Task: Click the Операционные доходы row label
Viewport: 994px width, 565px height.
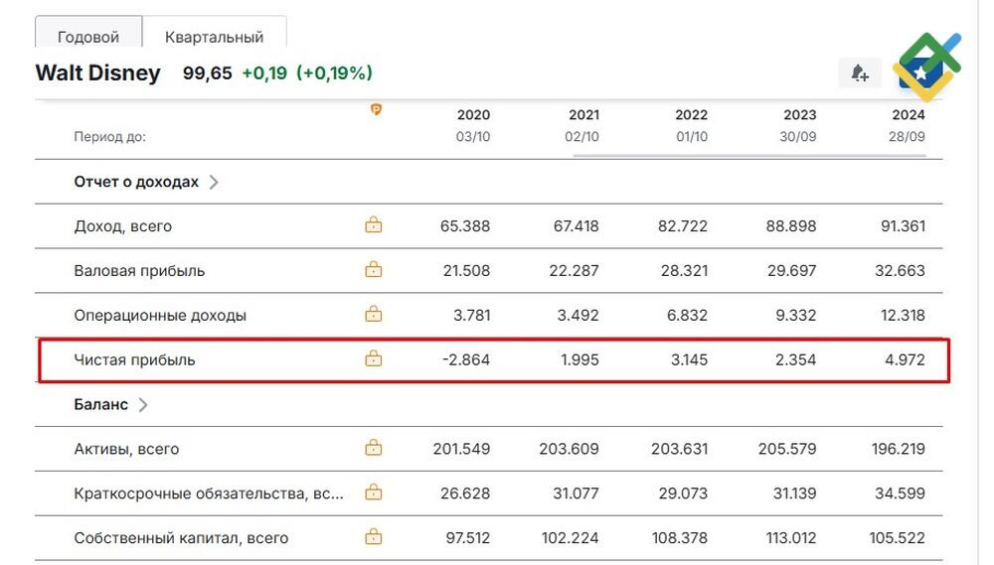Action: 160,315
